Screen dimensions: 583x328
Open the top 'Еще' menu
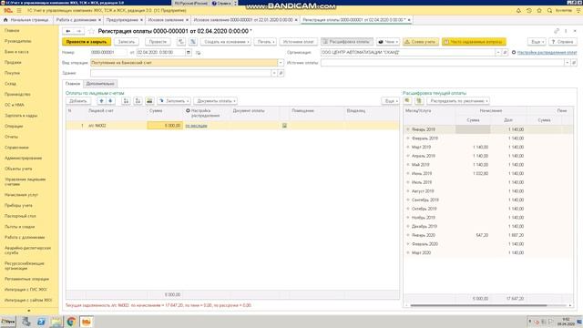click(x=537, y=42)
